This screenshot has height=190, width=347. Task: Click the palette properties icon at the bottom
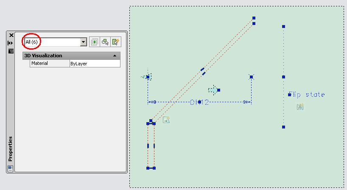[11, 168]
